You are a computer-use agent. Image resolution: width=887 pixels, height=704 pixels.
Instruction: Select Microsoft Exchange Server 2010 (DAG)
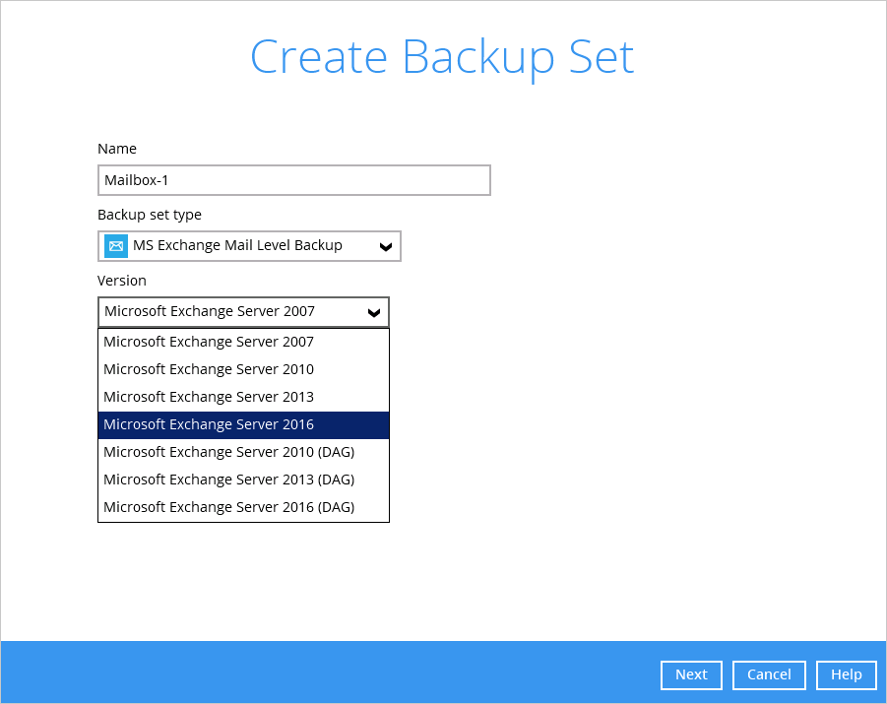pos(244,452)
